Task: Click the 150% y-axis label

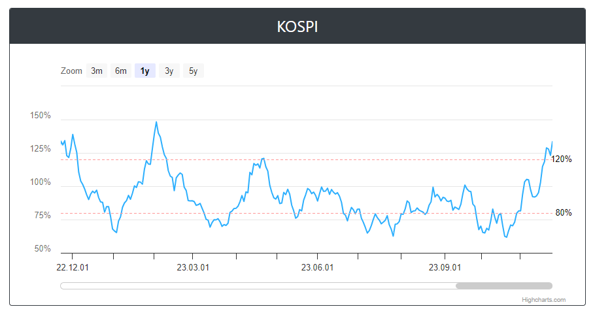Action: click(x=40, y=116)
